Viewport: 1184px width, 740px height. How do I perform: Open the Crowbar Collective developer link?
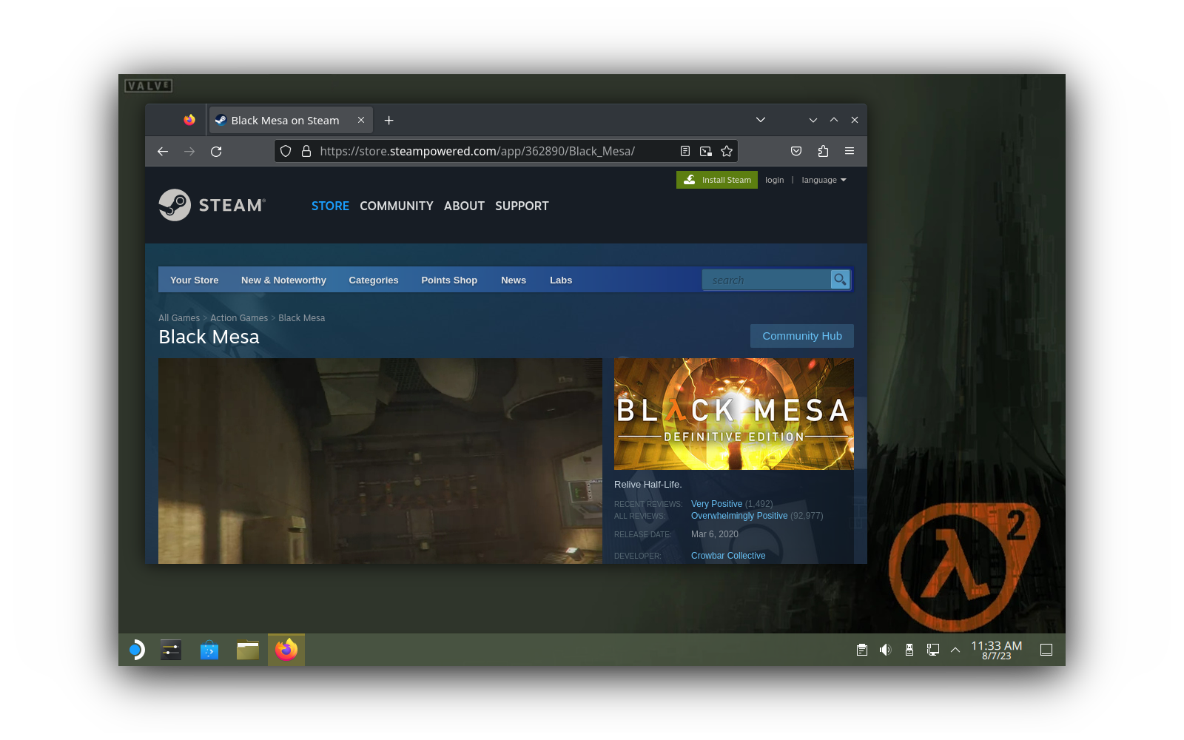[728, 556]
